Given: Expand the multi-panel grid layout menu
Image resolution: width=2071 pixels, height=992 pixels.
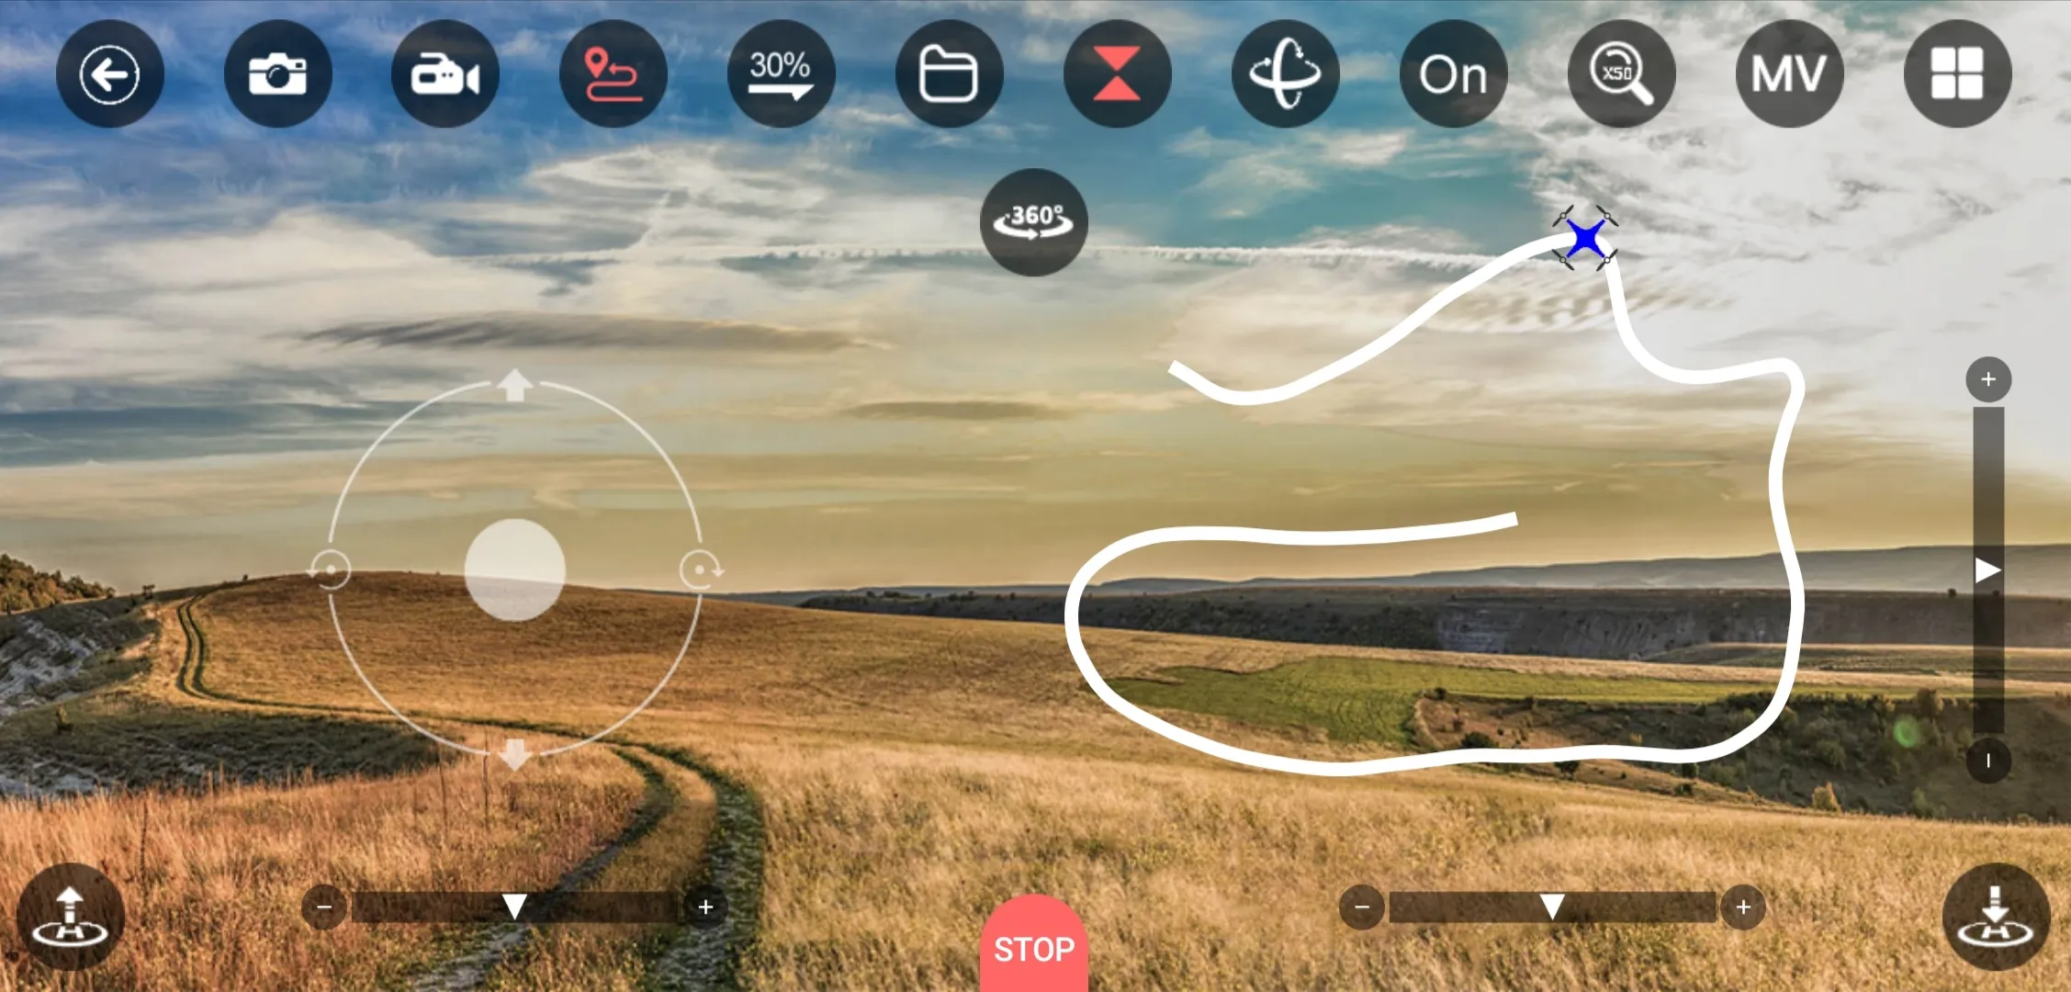Looking at the screenshot, I should tap(1960, 74).
